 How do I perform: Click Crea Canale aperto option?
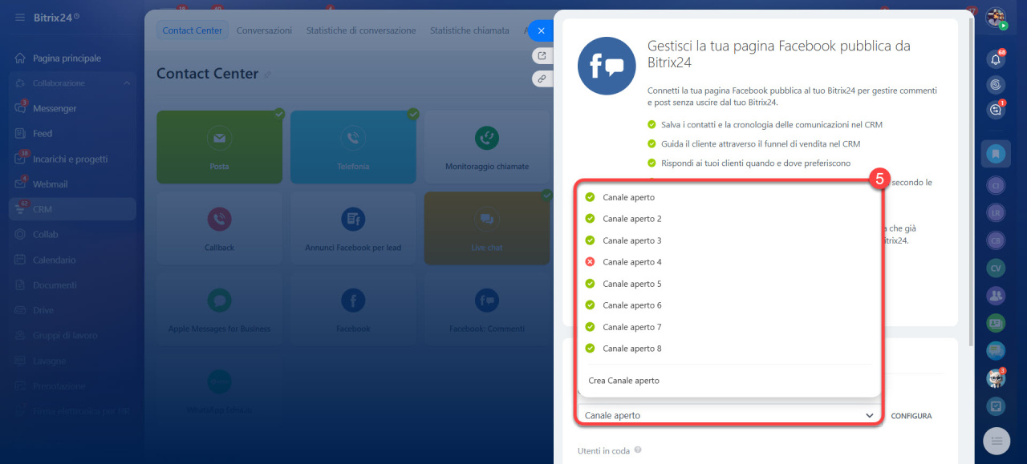(x=623, y=381)
